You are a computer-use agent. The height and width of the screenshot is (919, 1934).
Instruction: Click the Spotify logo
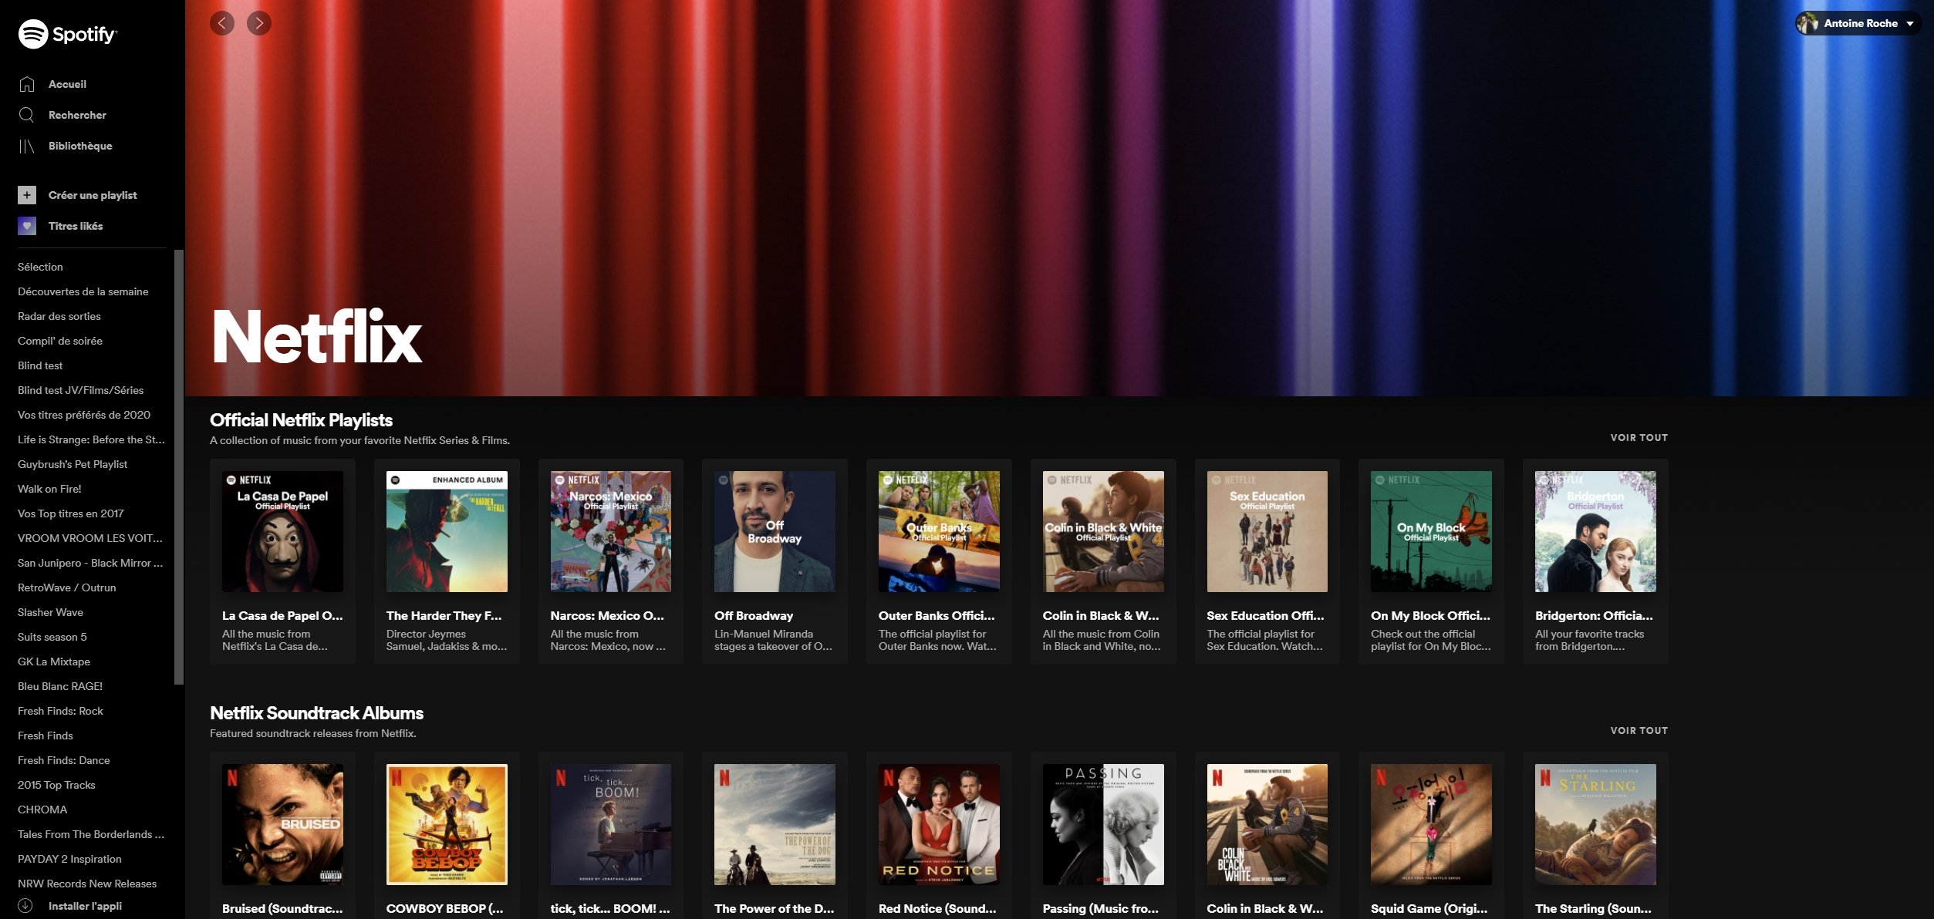point(68,34)
